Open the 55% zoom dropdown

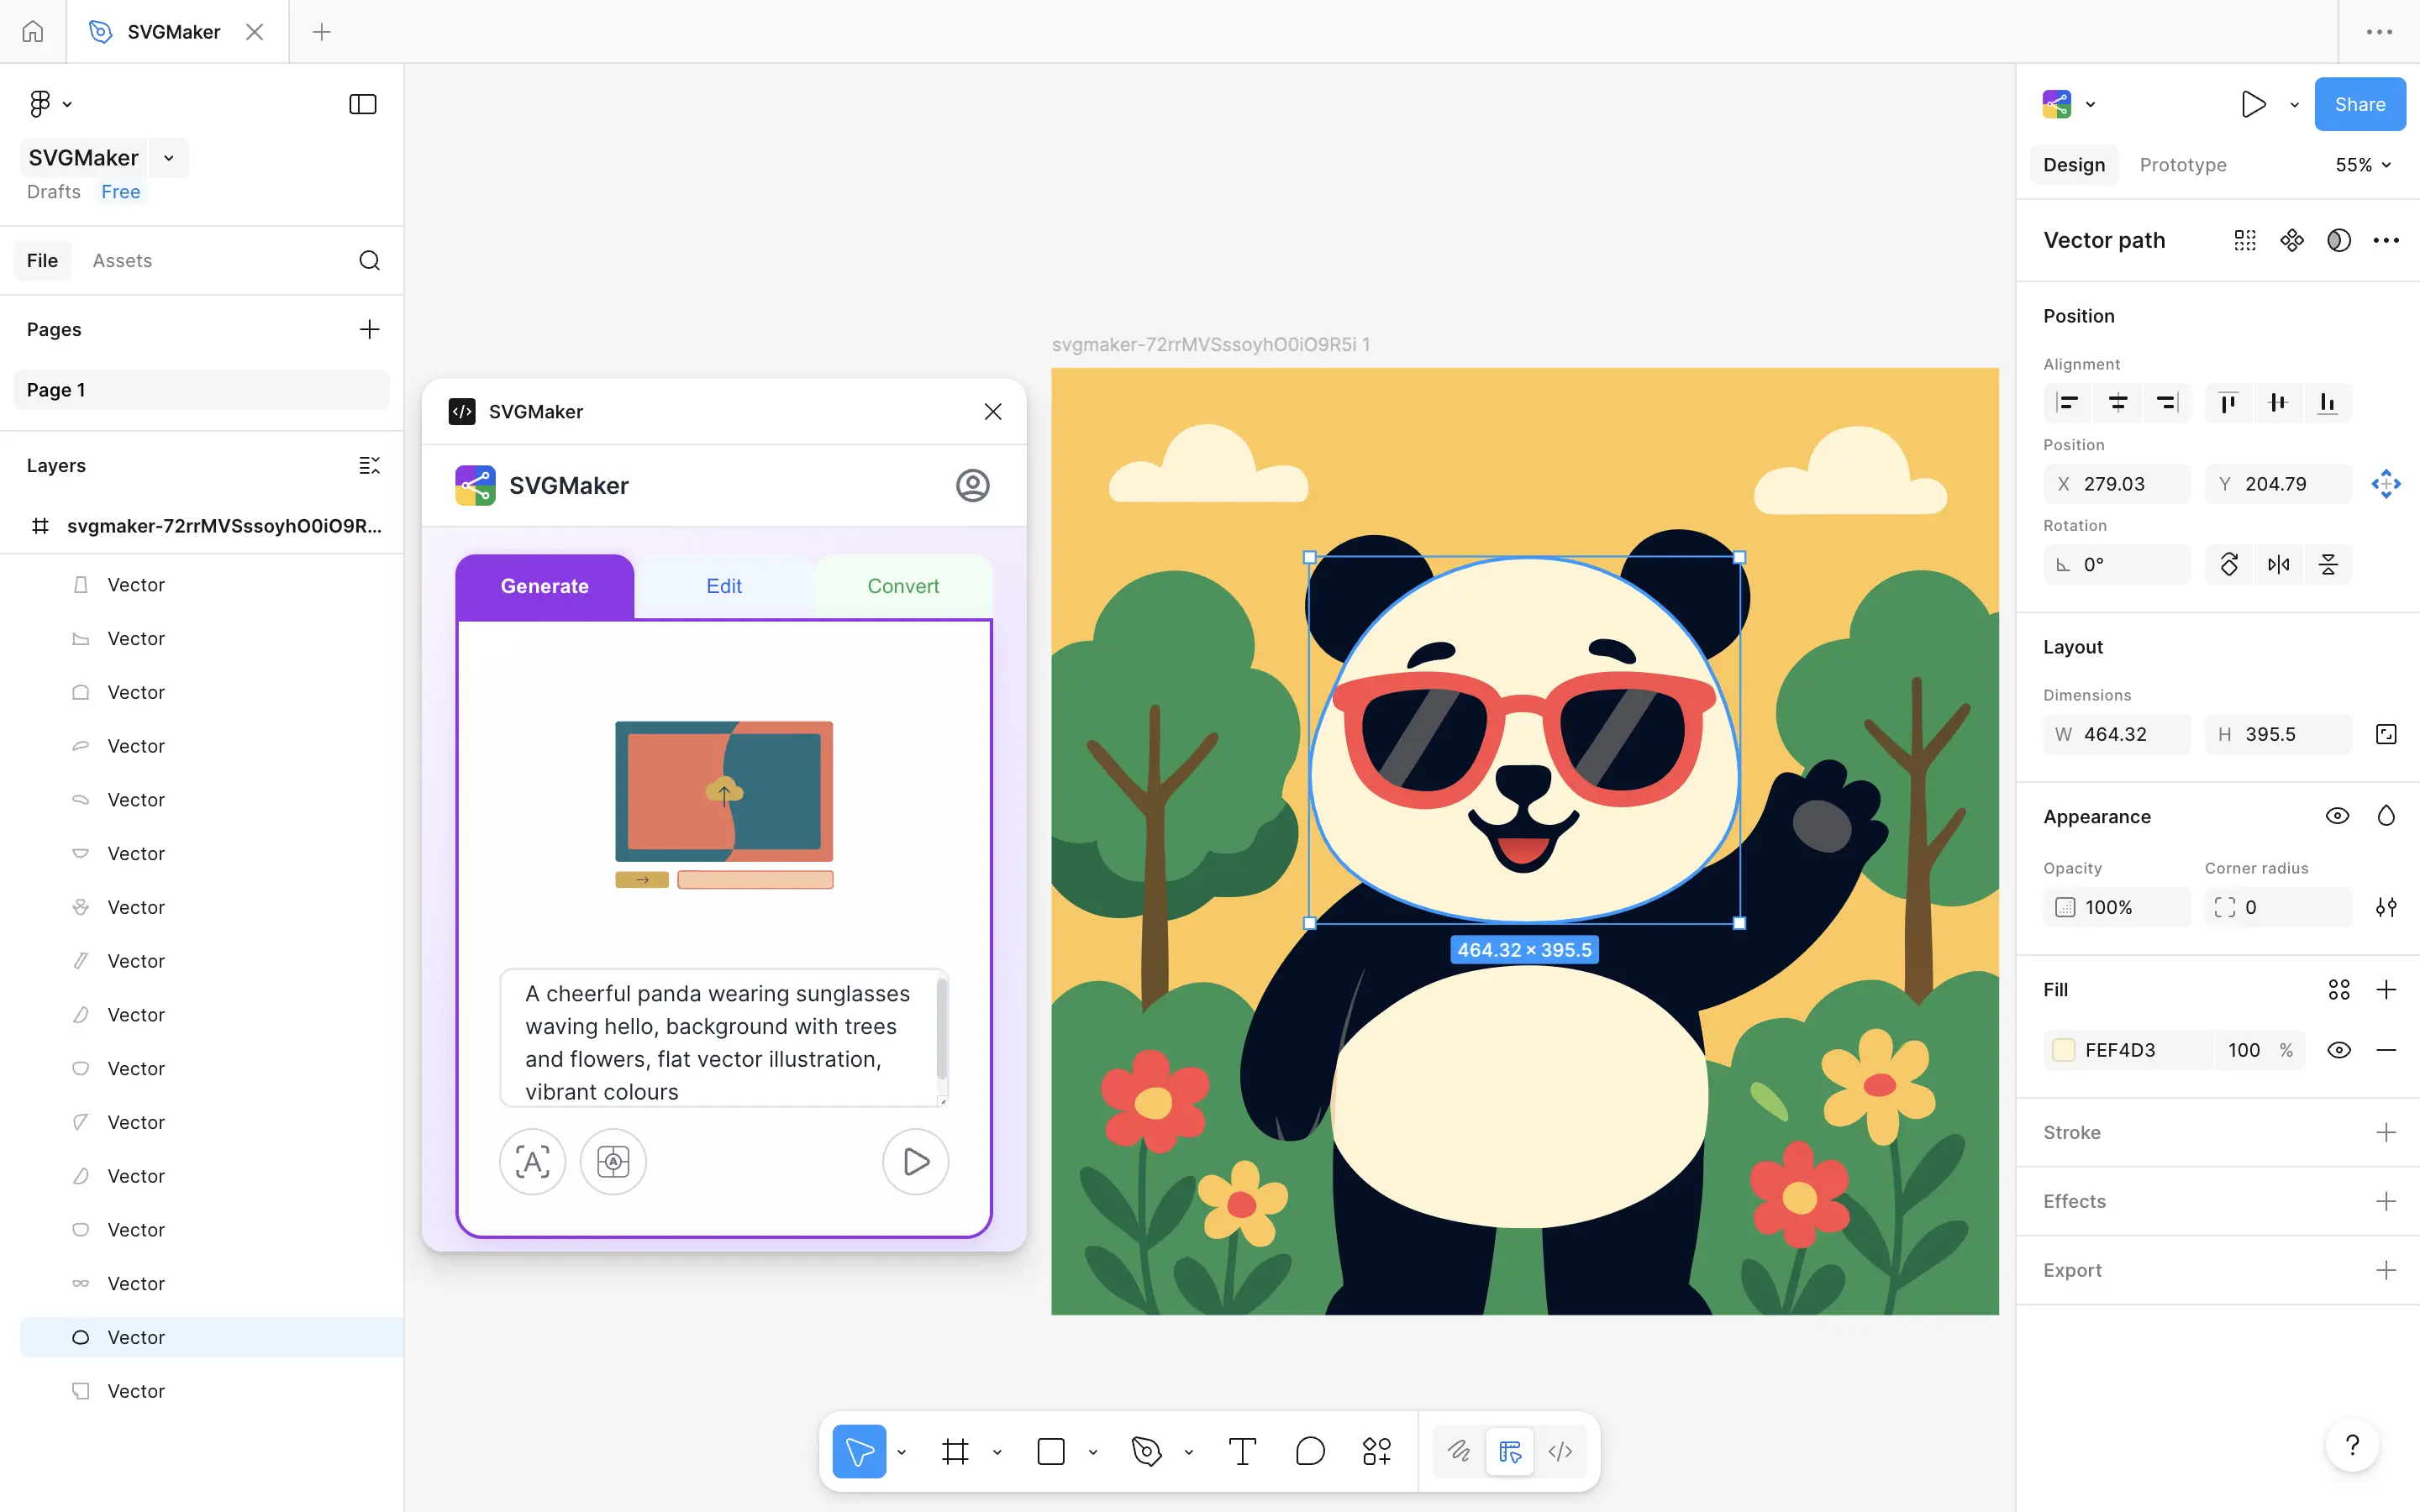[2363, 165]
